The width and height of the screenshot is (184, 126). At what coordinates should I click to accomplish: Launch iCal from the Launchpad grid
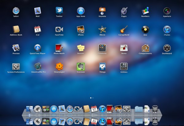pyautogui.click(x=37, y=29)
